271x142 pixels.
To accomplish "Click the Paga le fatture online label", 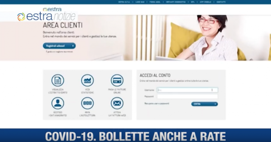I will click(117, 91).
